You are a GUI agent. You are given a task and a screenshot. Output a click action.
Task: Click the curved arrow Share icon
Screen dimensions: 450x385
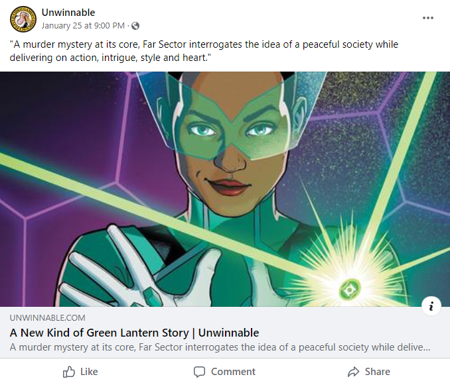click(353, 372)
